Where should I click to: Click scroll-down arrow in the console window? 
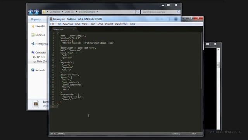point(218,128)
